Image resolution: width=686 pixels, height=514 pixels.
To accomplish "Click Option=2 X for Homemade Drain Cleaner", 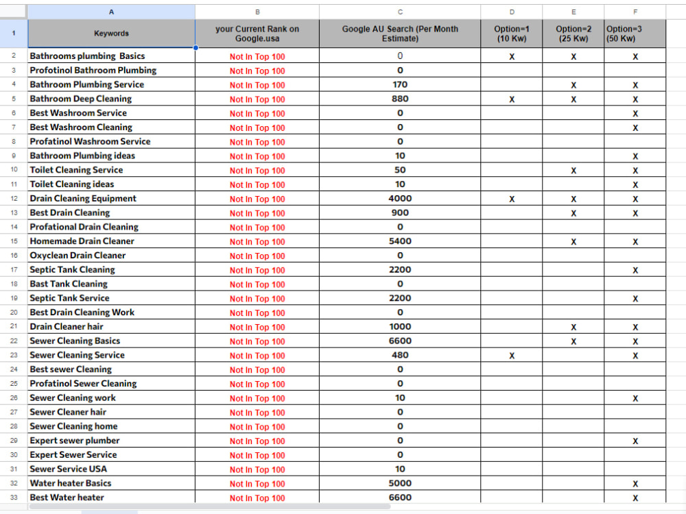I will point(573,242).
